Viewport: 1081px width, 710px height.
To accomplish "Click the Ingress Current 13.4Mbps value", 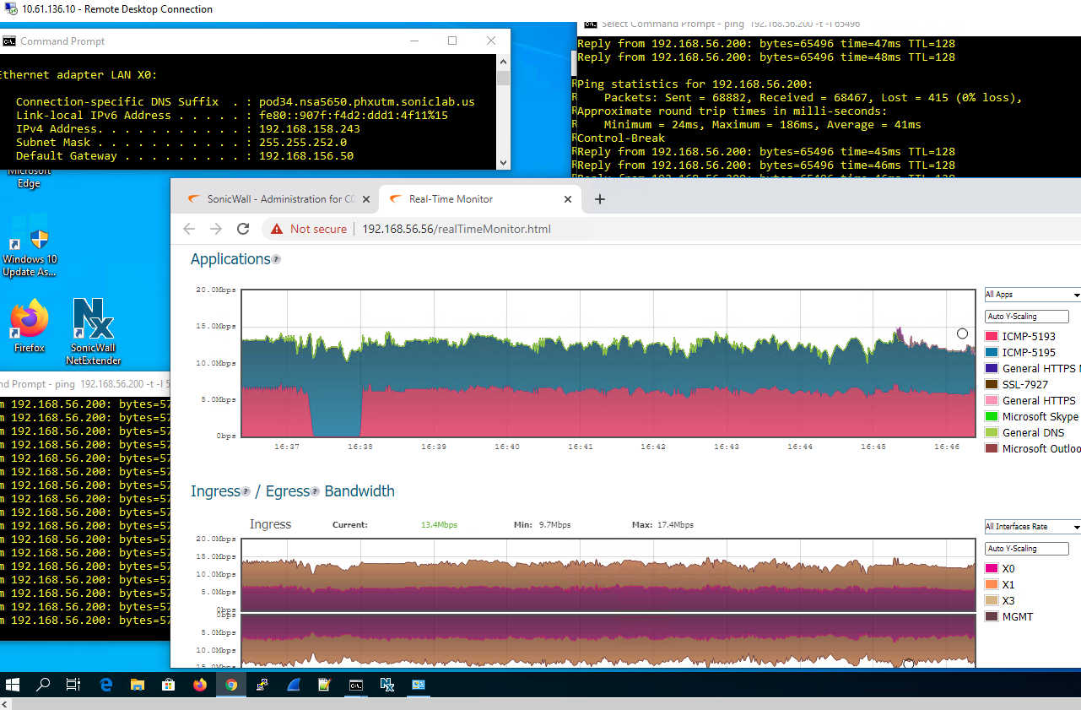I will (439, 525).
